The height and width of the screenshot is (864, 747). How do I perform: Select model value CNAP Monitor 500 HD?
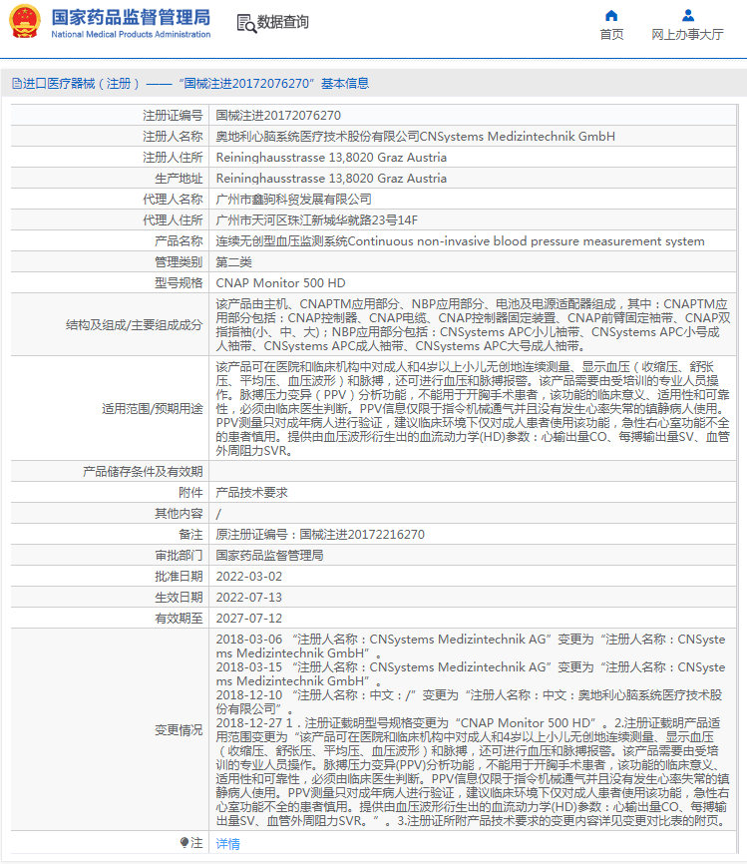(280, 283)
